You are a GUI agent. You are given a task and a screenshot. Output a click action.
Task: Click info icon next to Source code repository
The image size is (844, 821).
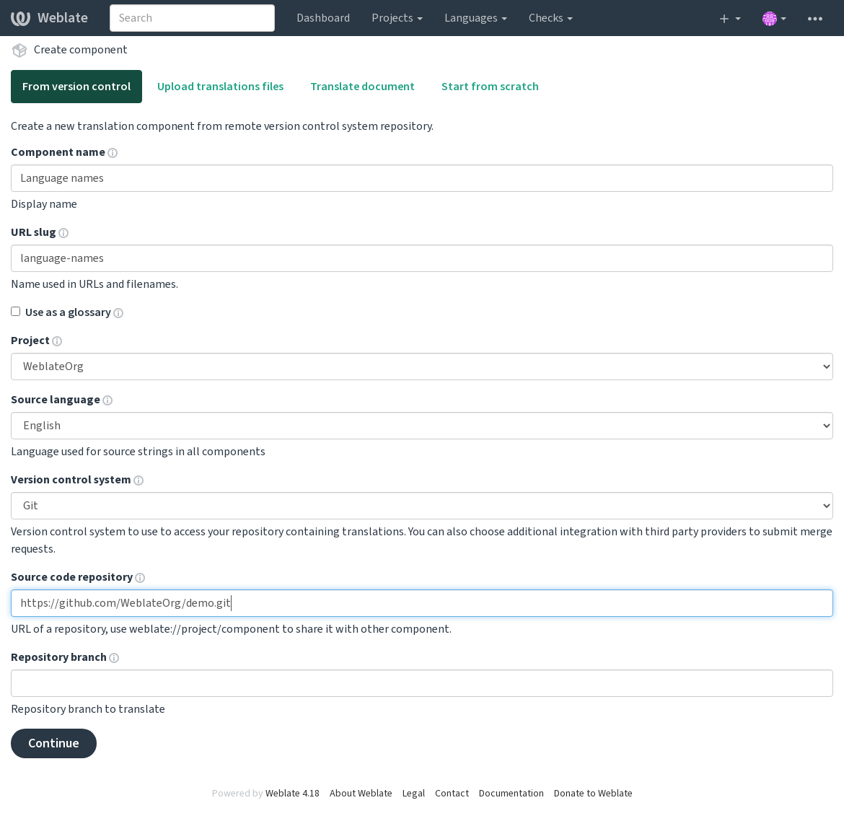coord(140,578)
